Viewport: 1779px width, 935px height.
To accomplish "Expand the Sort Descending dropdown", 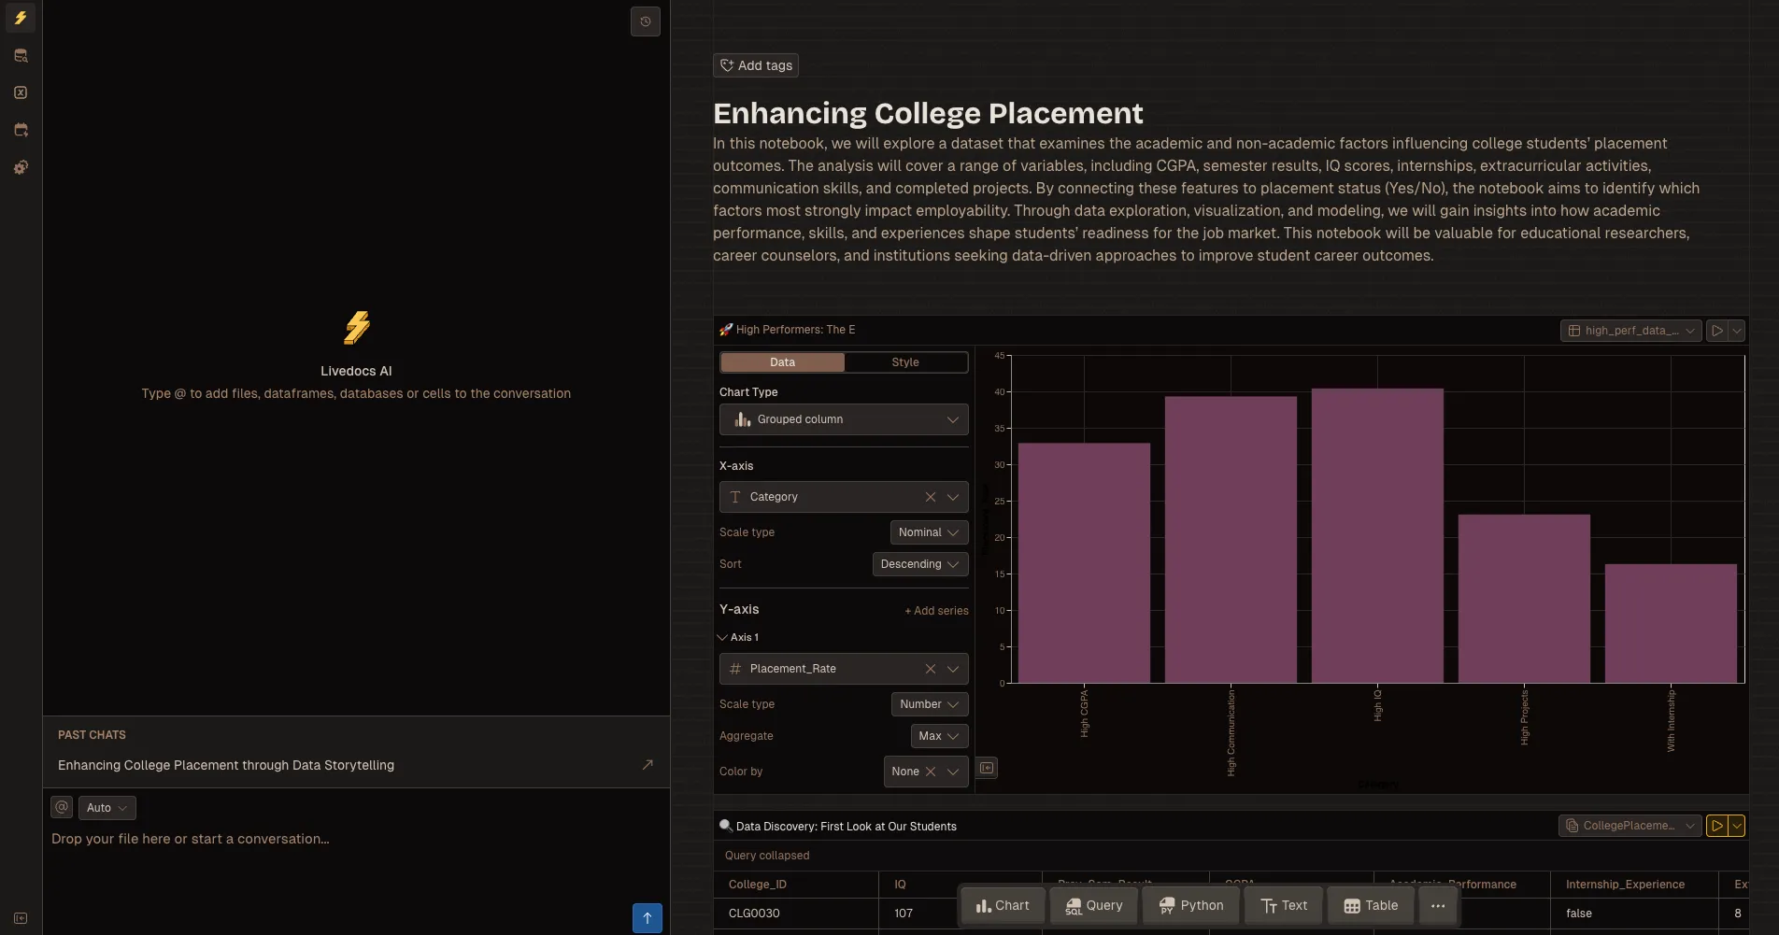I will [x=919, y=564].
